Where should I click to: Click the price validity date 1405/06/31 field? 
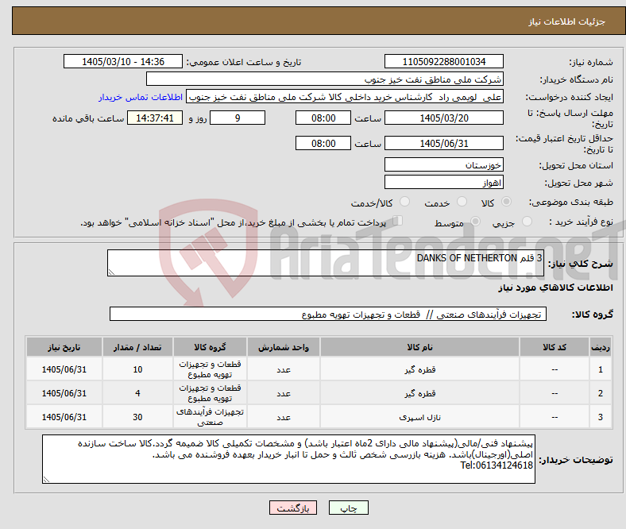(444, 143)
